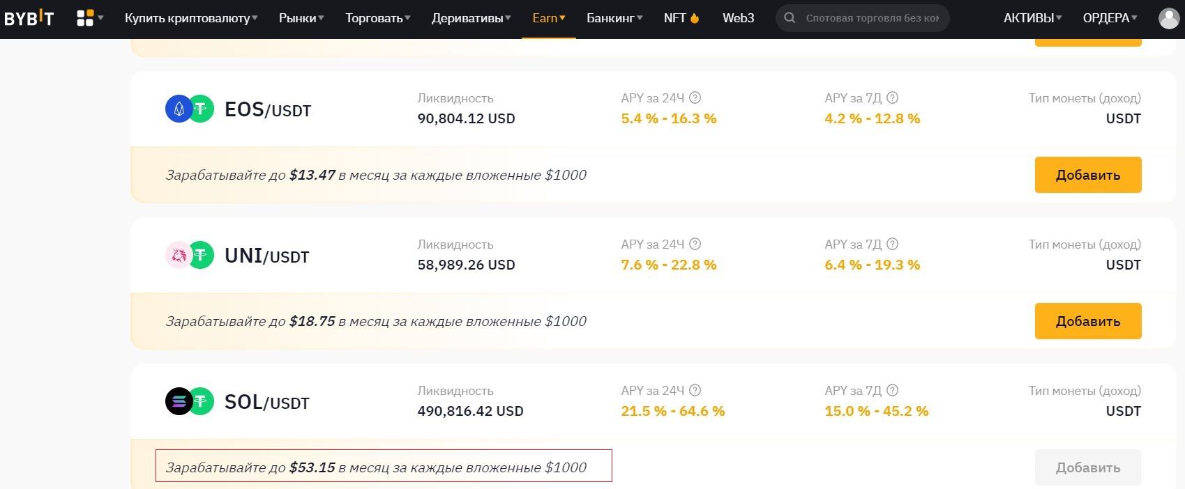Click the EOS/USDT pair coin icon

[x=189, y=109]
